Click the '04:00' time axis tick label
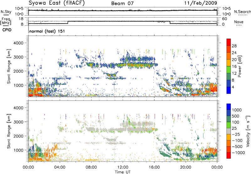Image resolution: width=251 pixels, height=174 pixels. 60,167
